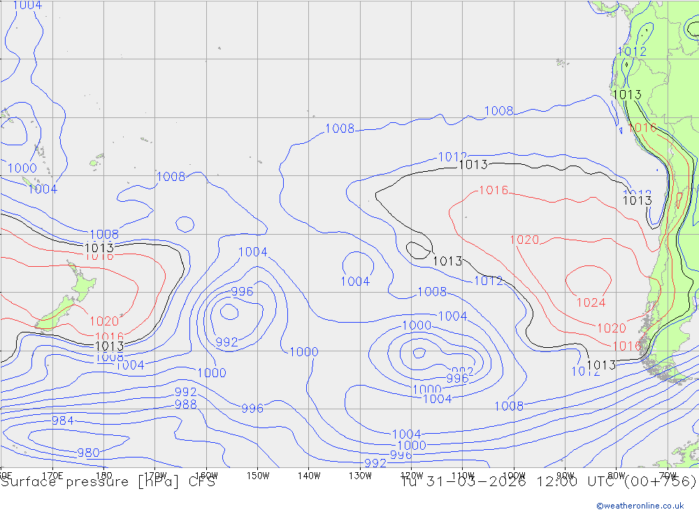Click the 70W longitude label
This screenshot has width=699, height=512.
click(x=668, y=476)
